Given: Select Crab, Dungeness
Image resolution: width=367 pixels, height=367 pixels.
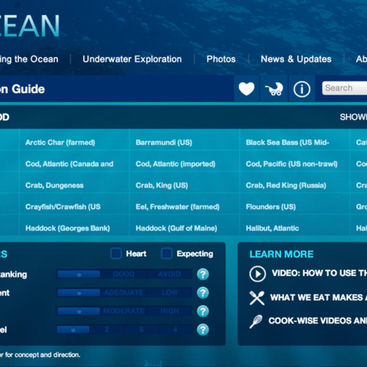Looking at the screenshot, I should click(55, 186).
